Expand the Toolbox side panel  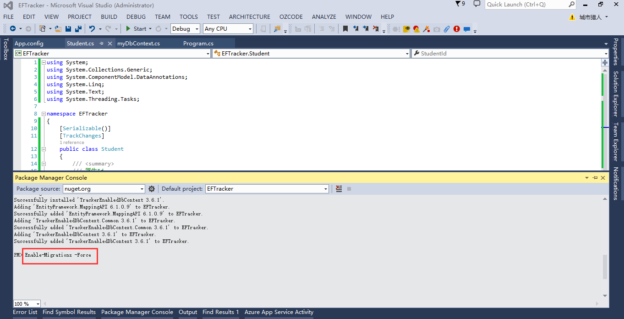pos(5,49)
